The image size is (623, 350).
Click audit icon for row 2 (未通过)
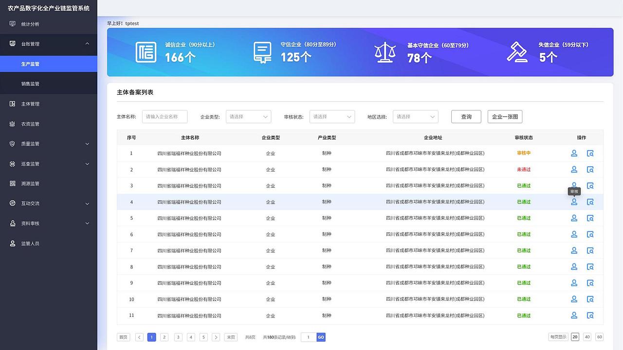pos(574,170)
